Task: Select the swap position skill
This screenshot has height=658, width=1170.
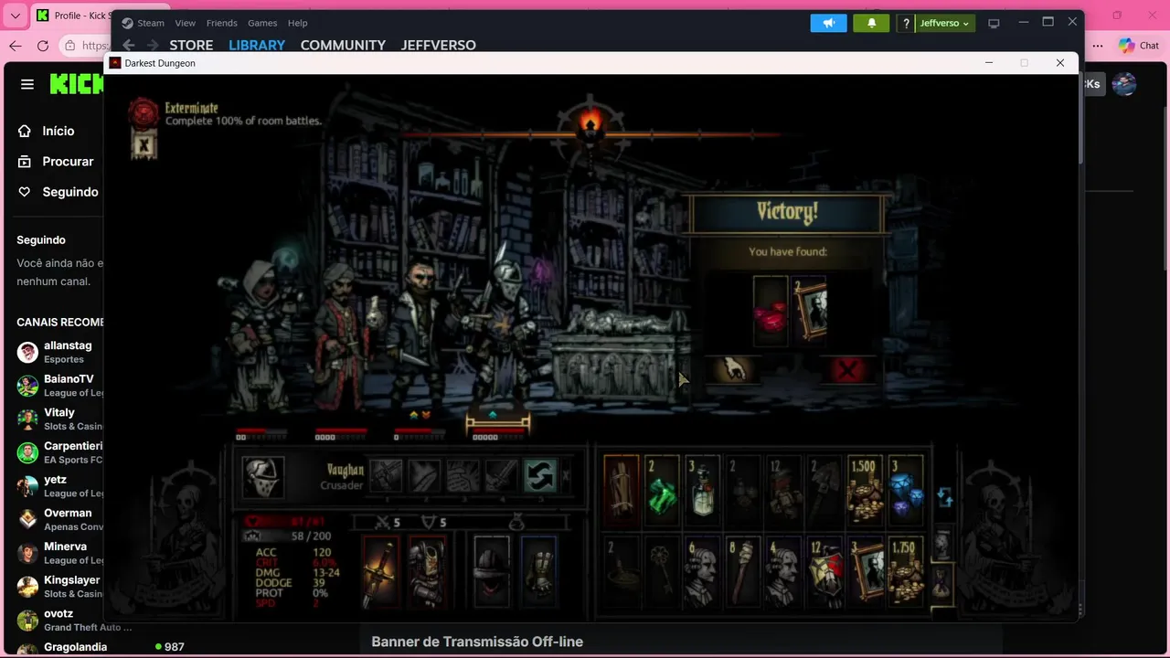Action: point(539,475)
